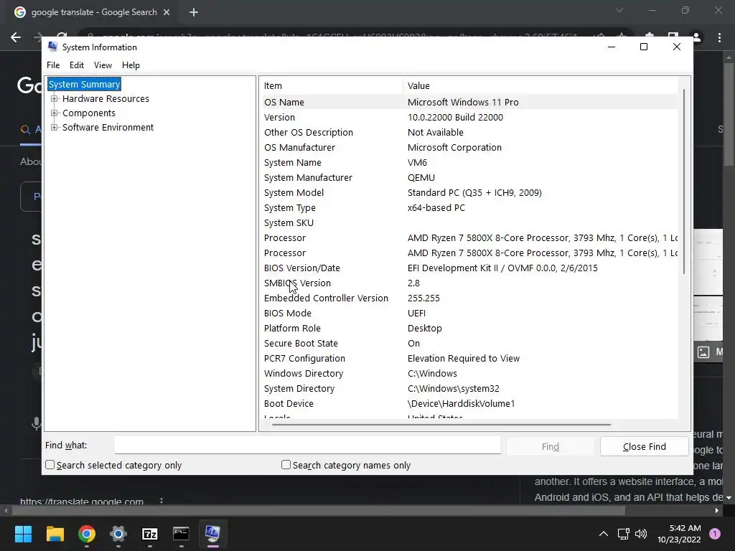
Task: Select the Secure Boot State row
Action: pyautogui.click(x=470, y=343)
